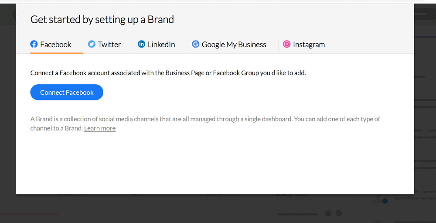The image size is (436, 223).
Task: Click the blue Facebook logo icon
Action: [34, 44]
